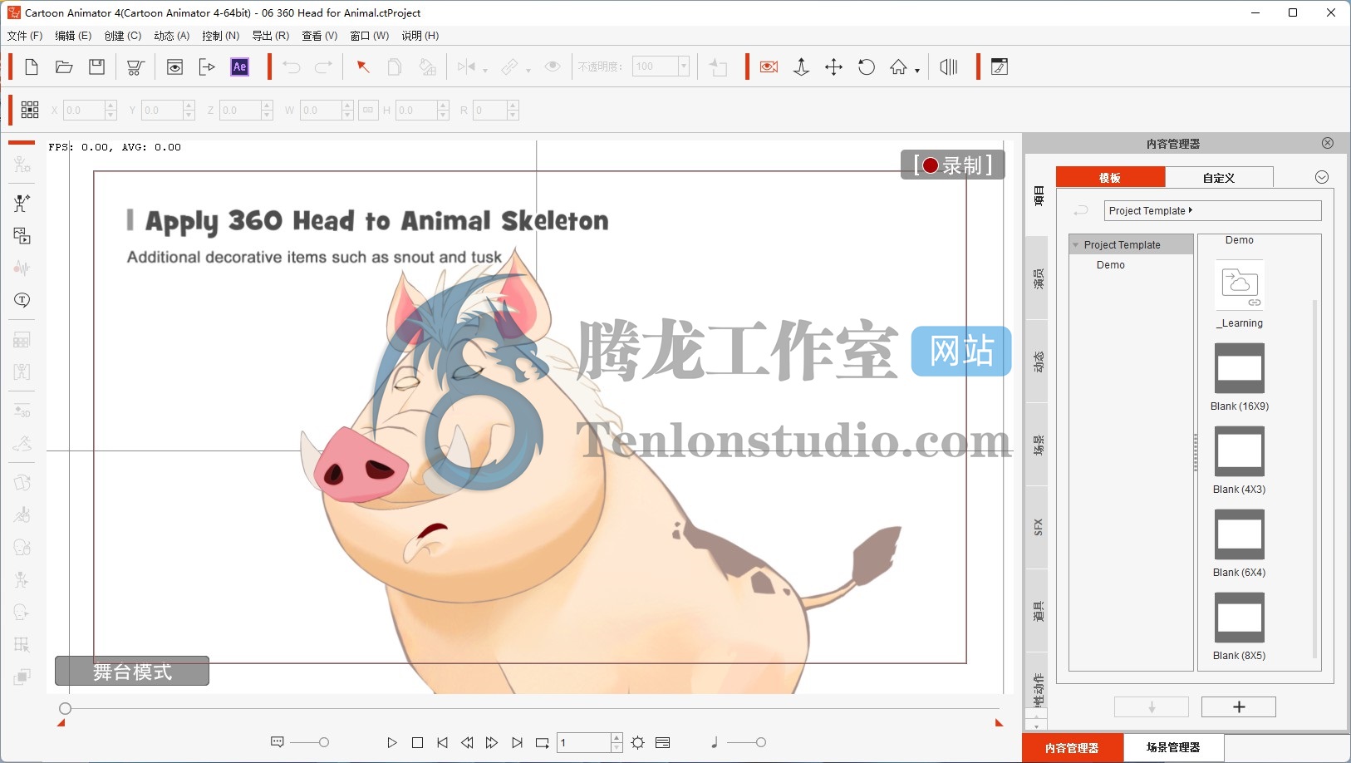Expand the home view dropdown arrow
Viewport: 1351px width, 763px height.
click(917, 71)
